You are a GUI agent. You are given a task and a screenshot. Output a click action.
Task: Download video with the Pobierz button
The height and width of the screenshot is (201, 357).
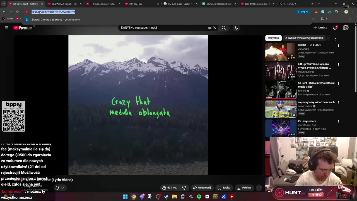[x=244, y=188]
